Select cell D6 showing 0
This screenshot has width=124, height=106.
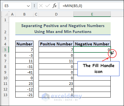[56, 55]
